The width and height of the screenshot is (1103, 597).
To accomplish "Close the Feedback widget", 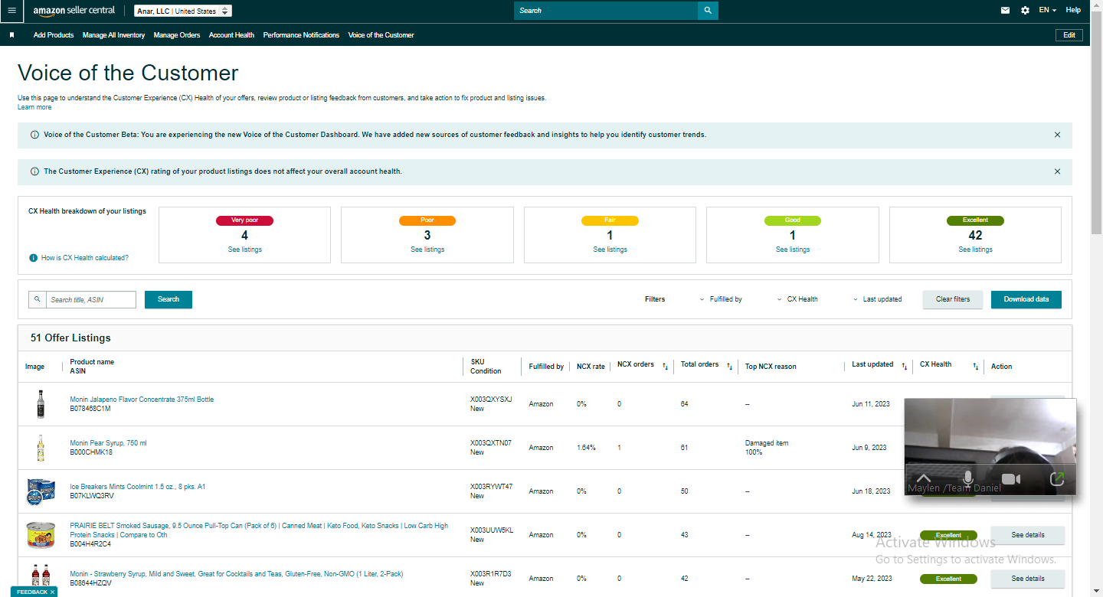I will (x=53, y=592).
